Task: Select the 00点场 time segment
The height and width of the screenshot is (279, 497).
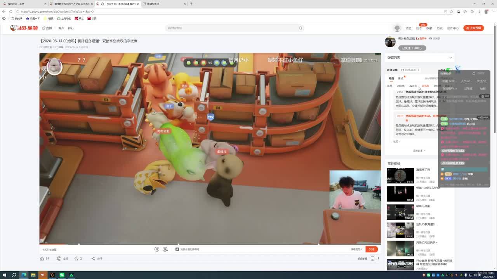Action: (426, 86)
